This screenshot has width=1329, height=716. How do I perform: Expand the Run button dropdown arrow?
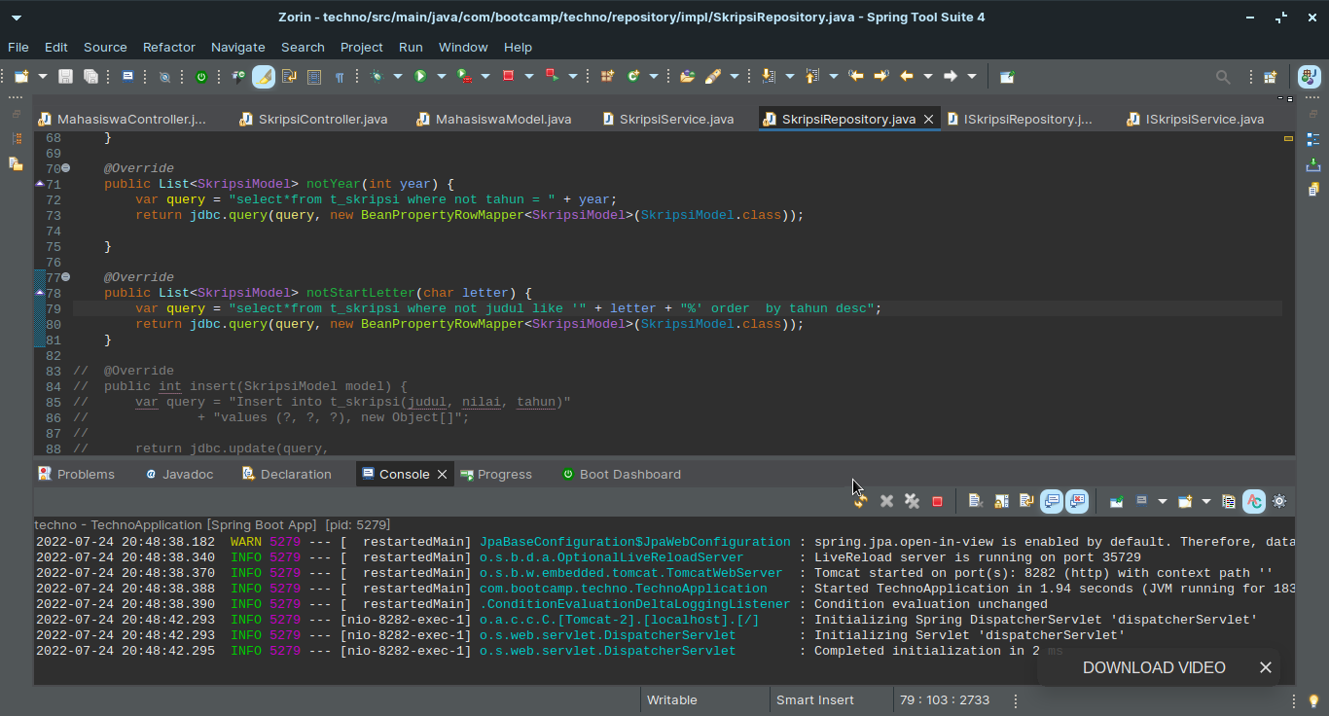pyautogui.click(x=441, y=77)
